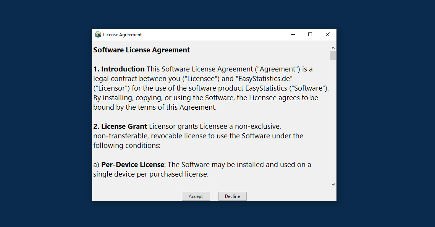
Task: Click the "non-transferable, revocable license" line
Action: click(198, 136)
